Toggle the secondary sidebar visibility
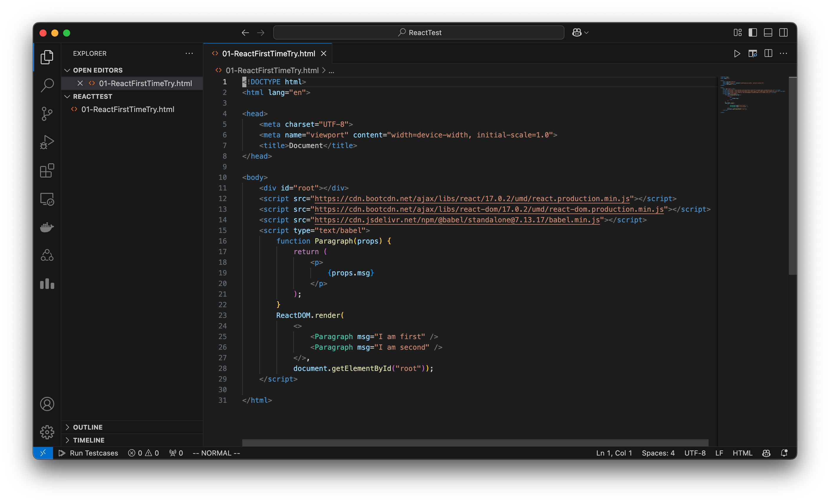Image resolution: width=830 pixels, height=503 pixels. [x=783, y=32]
